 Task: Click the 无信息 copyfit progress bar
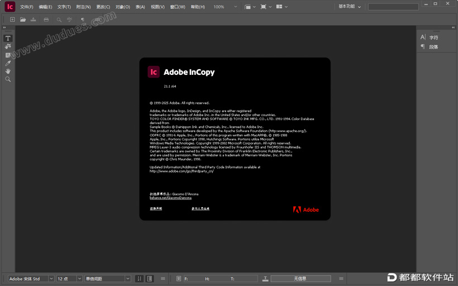click(x=301, y=279)
